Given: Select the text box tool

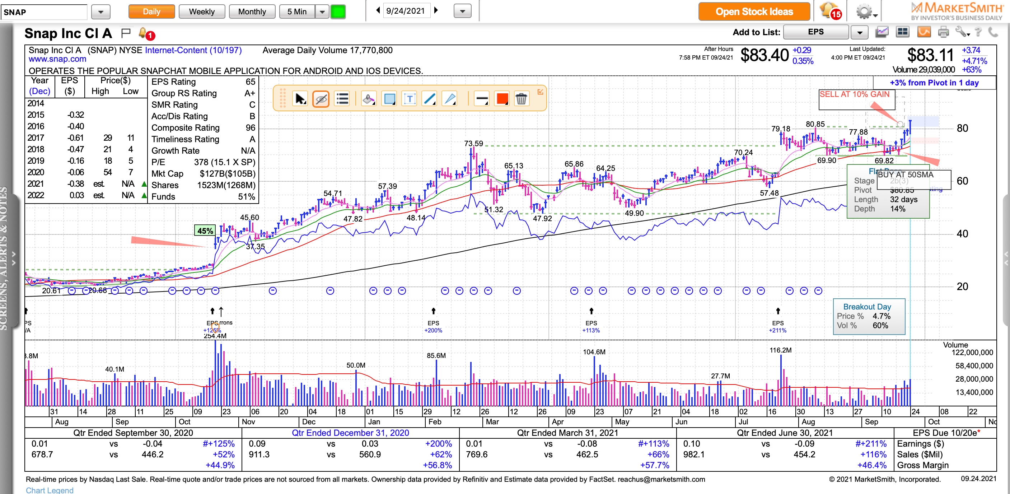Looking at the screenshot, I should pyautogui.click(x=409, y=99).
